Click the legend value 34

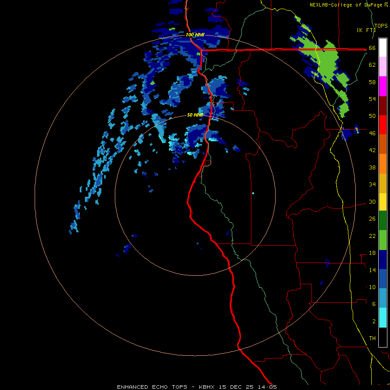(372, 185)
